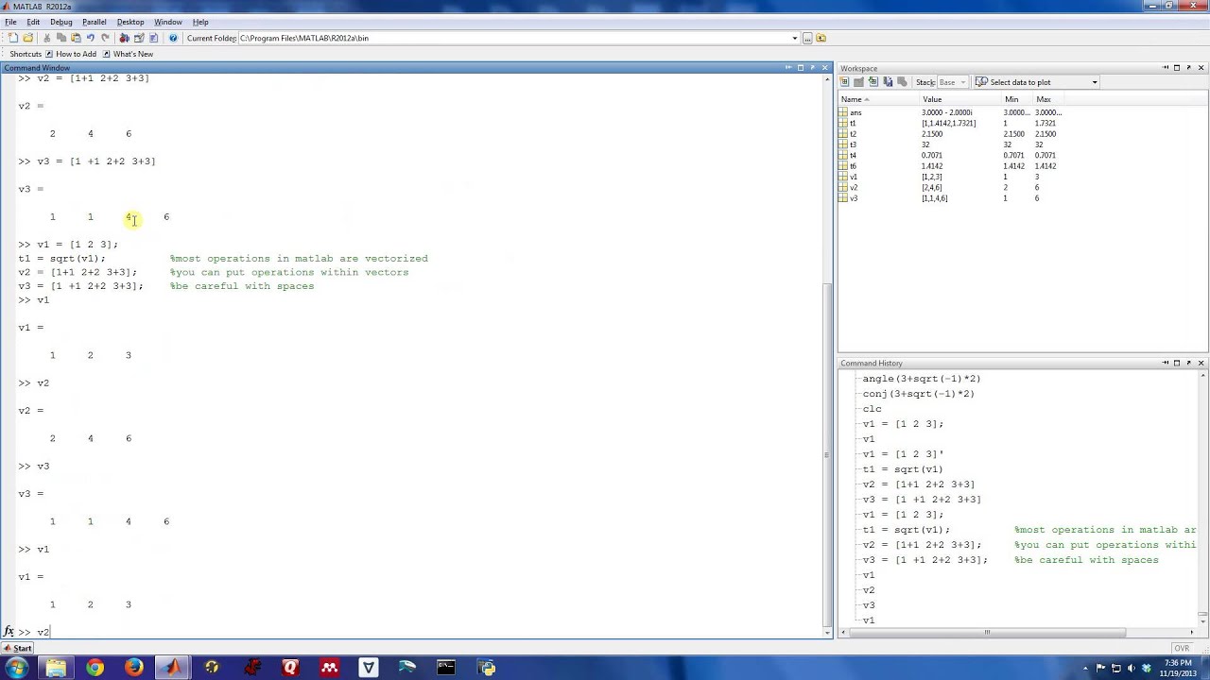Select 't1 = sqrt(v1)' in Command History
Screen dimensions: 1210x680
tap(903, 469)
